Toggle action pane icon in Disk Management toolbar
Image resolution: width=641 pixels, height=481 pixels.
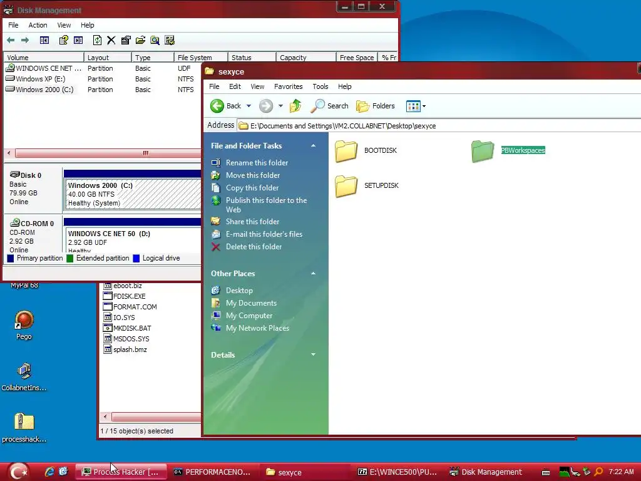tap(78, 40)
